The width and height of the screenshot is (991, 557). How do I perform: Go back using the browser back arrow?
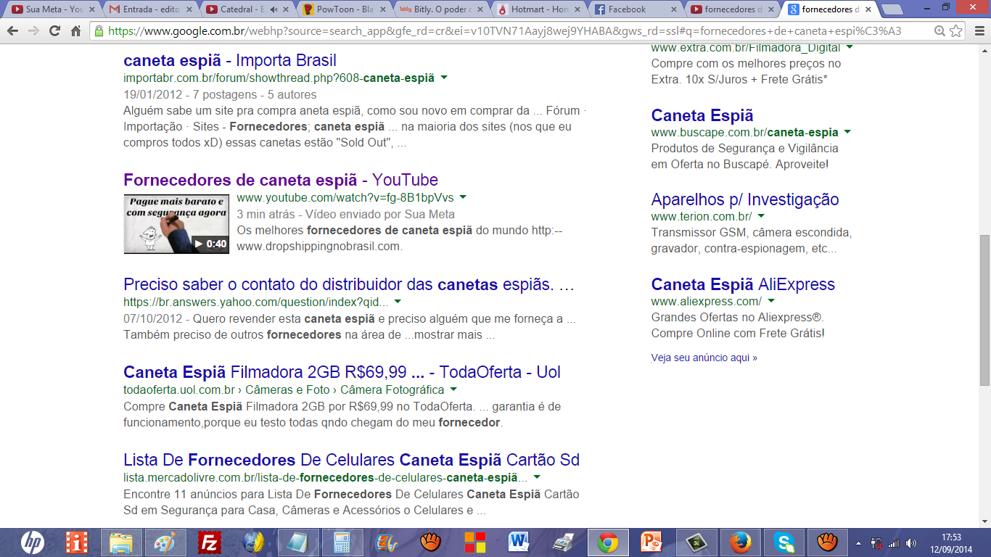pos(12,31)
